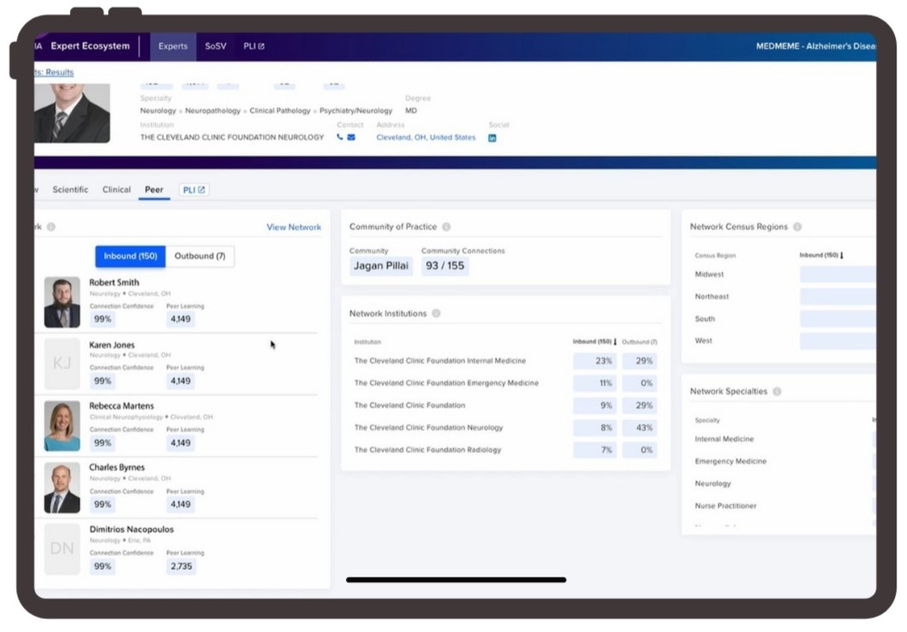Click the Internal Medicine specialty row

785,439
